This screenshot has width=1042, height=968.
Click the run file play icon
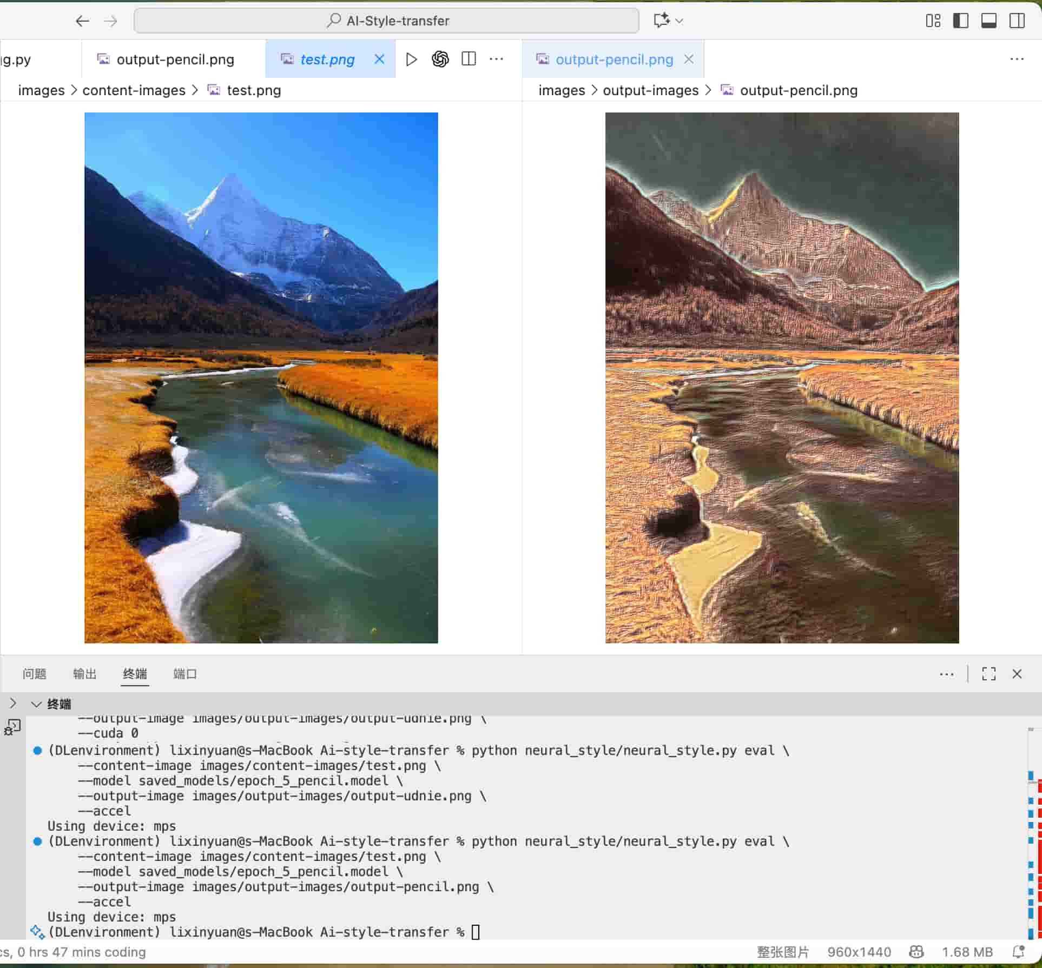pos(411,59)
